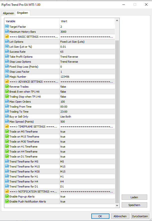Screen dimensions: 152x221
Task: Click the icon next to Lot Options
Action: 7,42
